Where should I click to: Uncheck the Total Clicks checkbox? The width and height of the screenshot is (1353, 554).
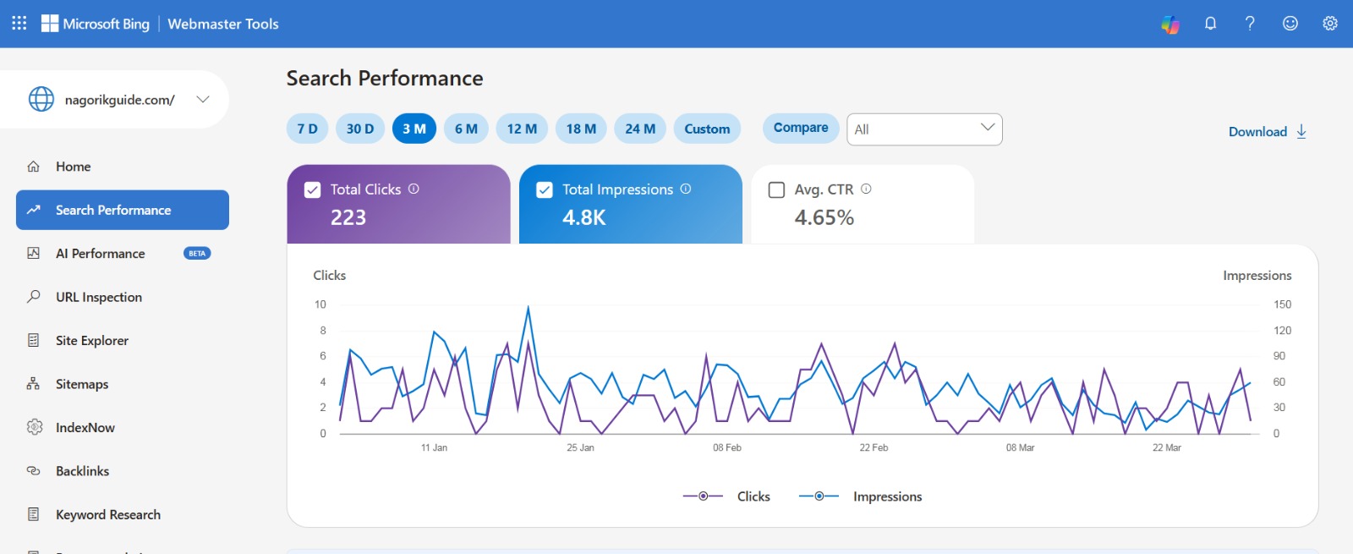(312, 189)
